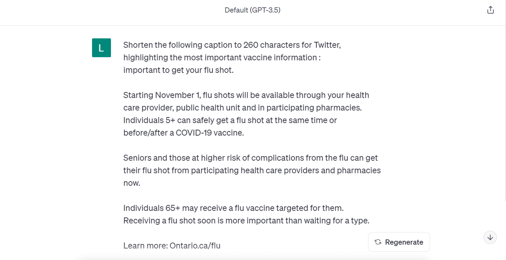Select the green L user avatar
506x260 pixels.
click(x=102, y=48)
